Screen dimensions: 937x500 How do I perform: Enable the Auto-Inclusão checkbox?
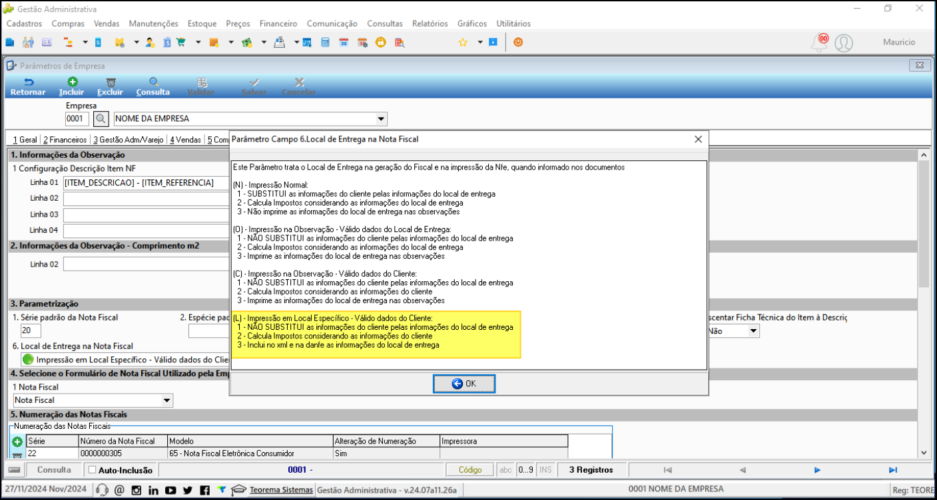[93, 470]
